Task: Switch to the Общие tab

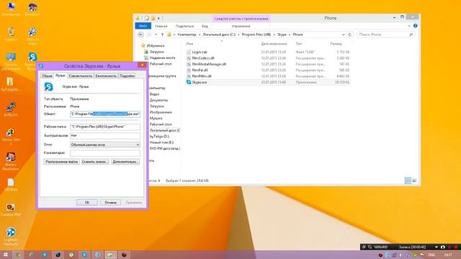Action: click(47, 76)
